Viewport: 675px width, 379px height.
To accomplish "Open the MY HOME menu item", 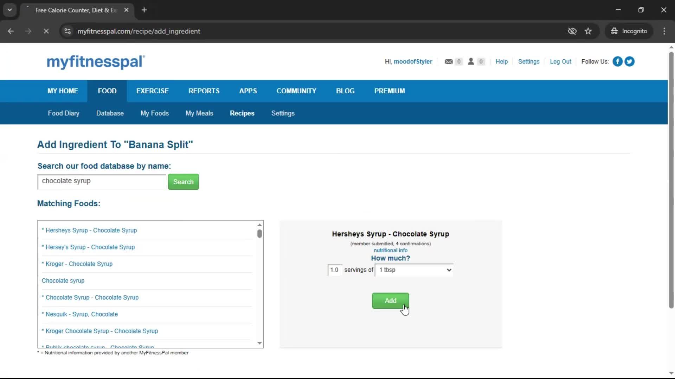I will pyautogui.click(x=63, y=91).
